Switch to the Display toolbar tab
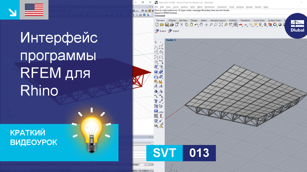The width and height of the screenshot is (307, 172). (194, 21)
